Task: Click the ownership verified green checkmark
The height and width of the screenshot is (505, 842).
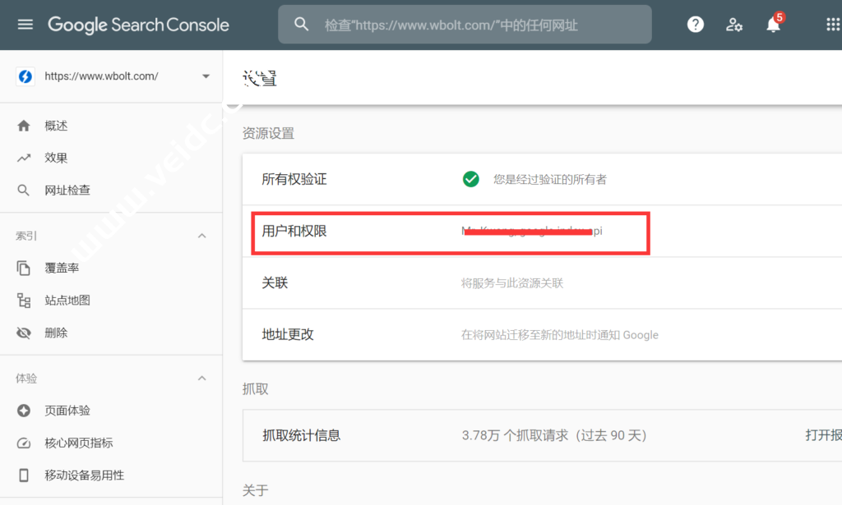Action: coord(470,179)
